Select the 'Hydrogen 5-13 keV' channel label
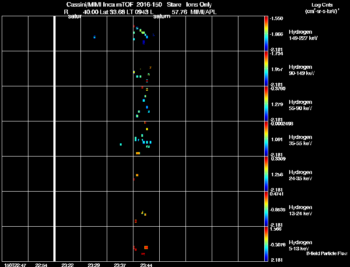The height and width of the screenshot is (267, 350). (301, 246)
